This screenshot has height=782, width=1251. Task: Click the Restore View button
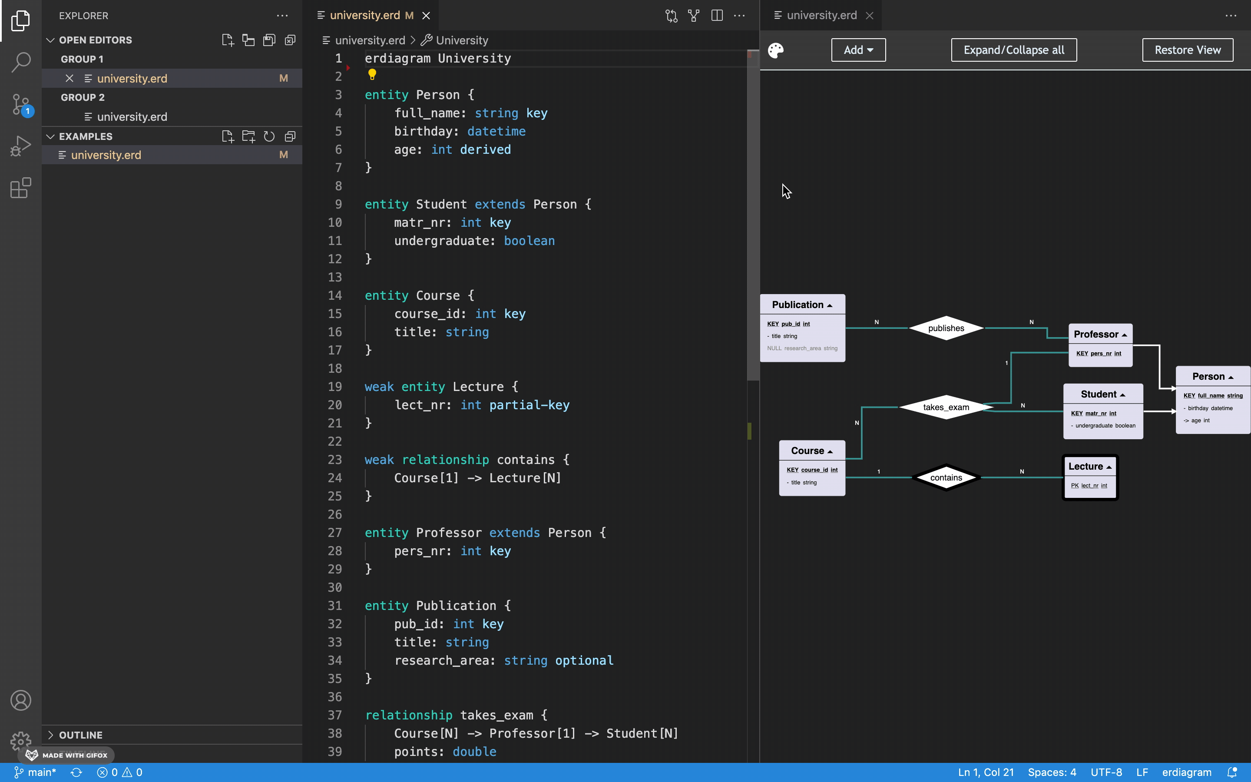click(x=1187, y=50)
